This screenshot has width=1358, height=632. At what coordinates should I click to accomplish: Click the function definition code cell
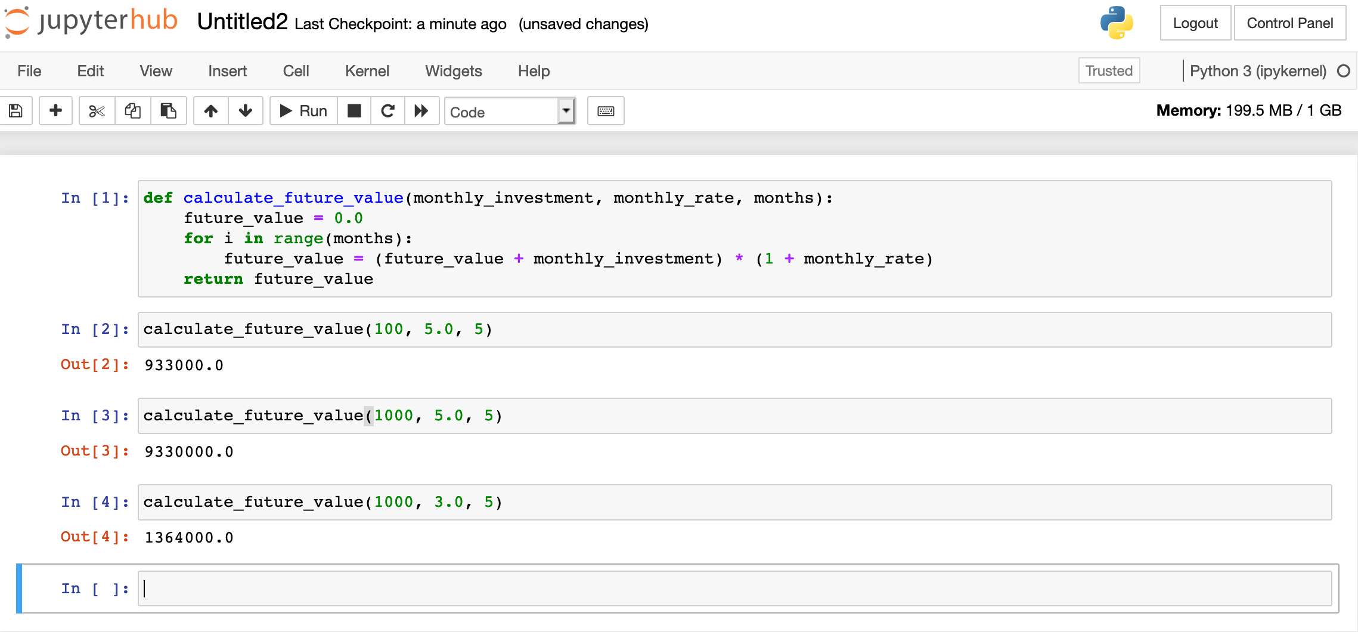(734, 238)
